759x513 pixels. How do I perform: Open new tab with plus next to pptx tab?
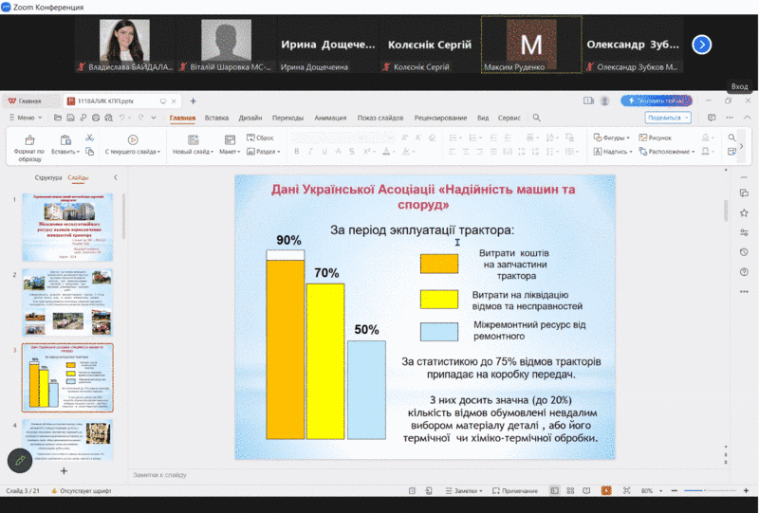(x=194, y=101)
